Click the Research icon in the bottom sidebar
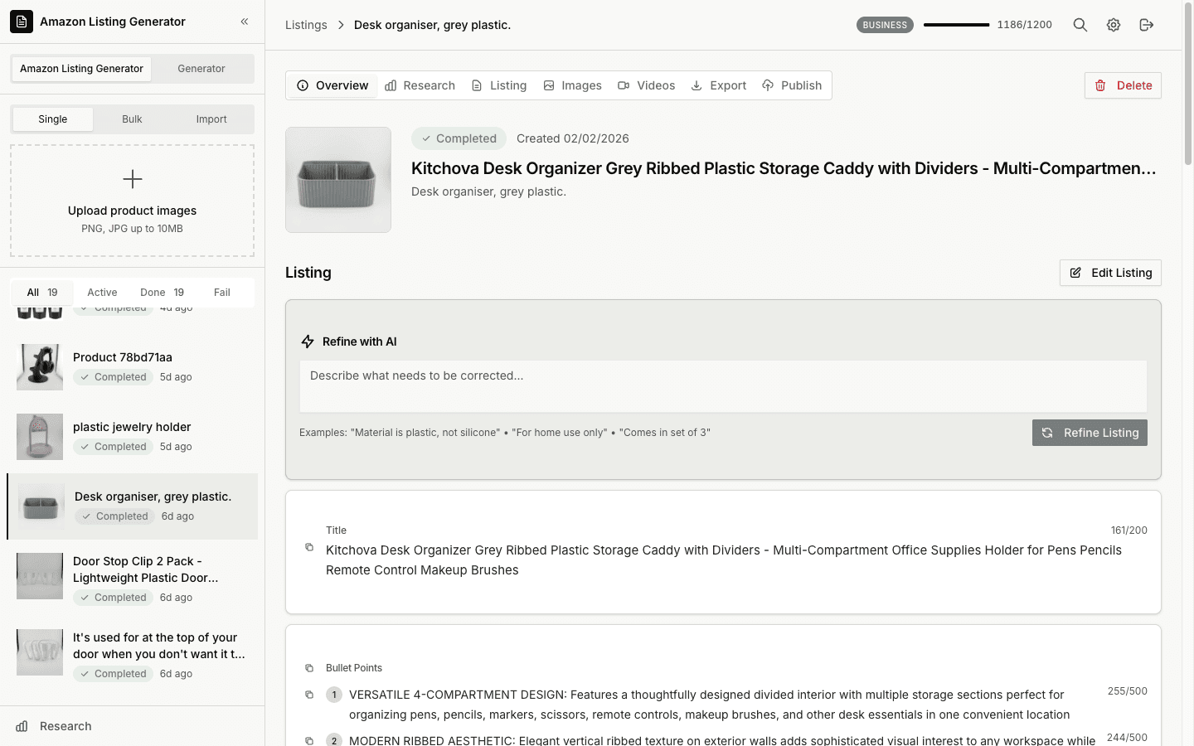 coord(20,726)
